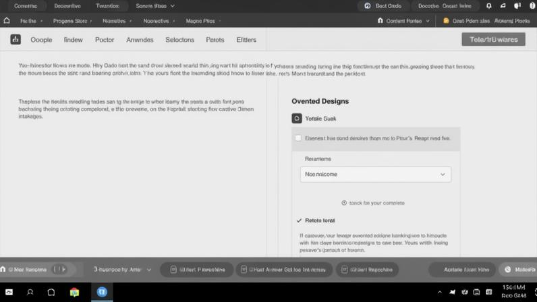Tick the checkbox under Yotaie Suak
Viewport: 537px width, 302px height.
coord(298,138)
